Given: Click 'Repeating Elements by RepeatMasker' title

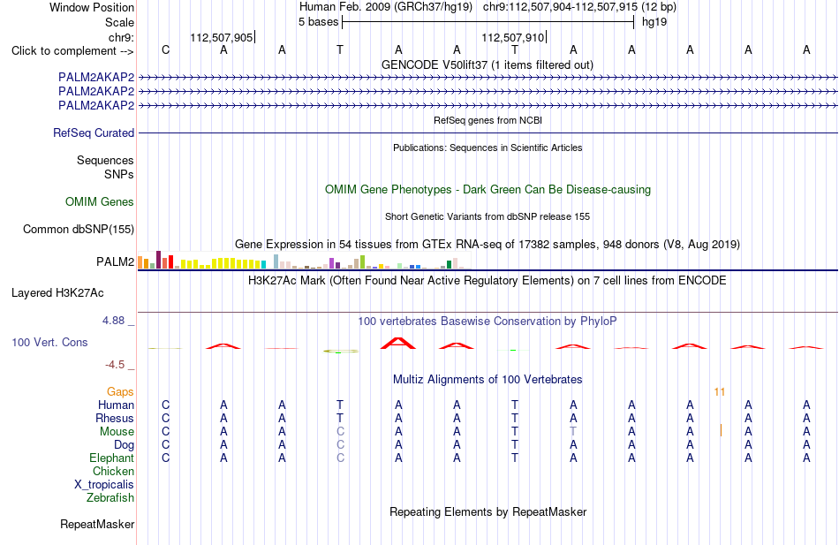Looking at the screenshot, I should coord(488,511).
